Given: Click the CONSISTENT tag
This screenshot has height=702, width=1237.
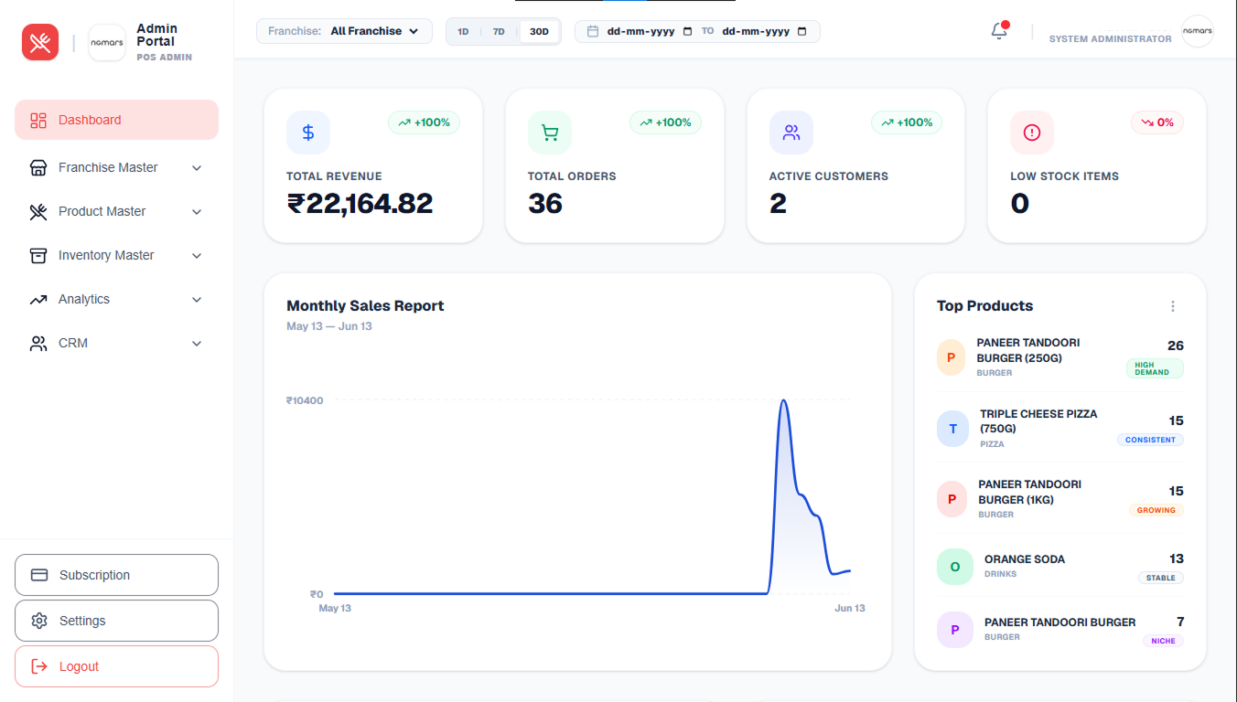Looking at the screenshot, I should (1150, 440).
